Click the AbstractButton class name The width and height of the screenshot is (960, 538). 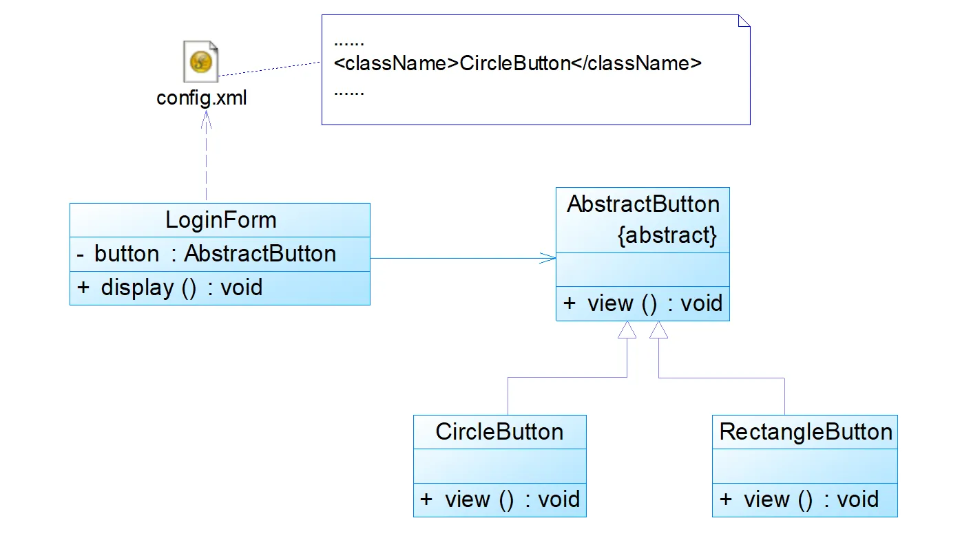tap(643, 204)
